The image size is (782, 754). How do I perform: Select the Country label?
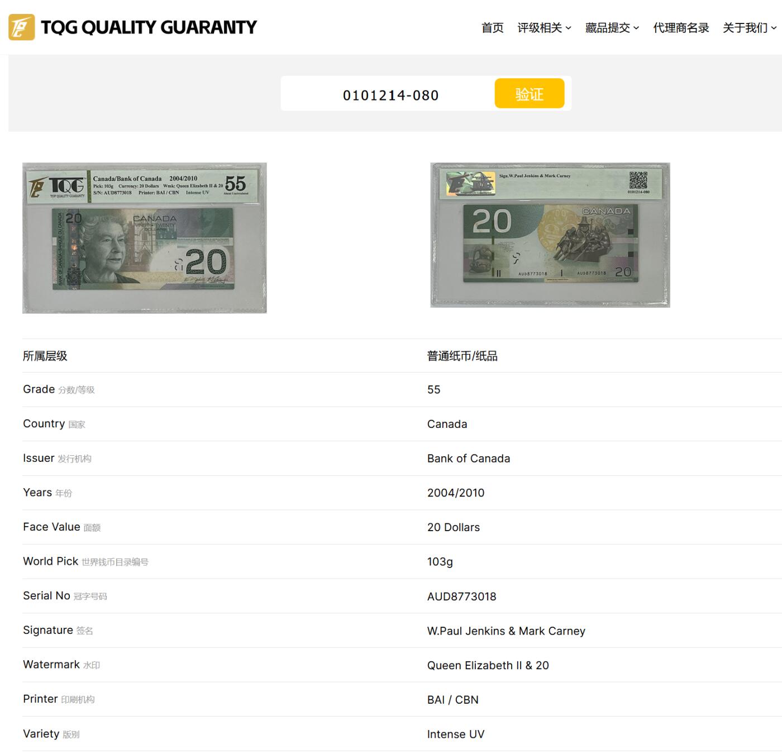point(44,424)
